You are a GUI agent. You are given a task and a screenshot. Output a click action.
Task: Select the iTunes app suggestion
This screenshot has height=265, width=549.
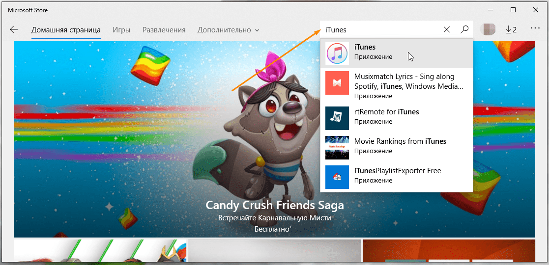(396, 53)
